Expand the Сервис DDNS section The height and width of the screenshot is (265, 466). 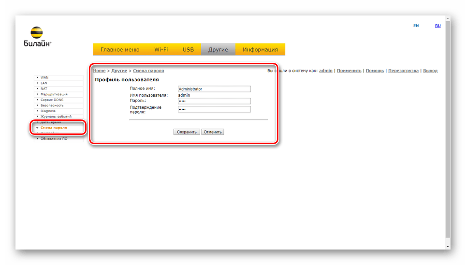coord(59,100)
